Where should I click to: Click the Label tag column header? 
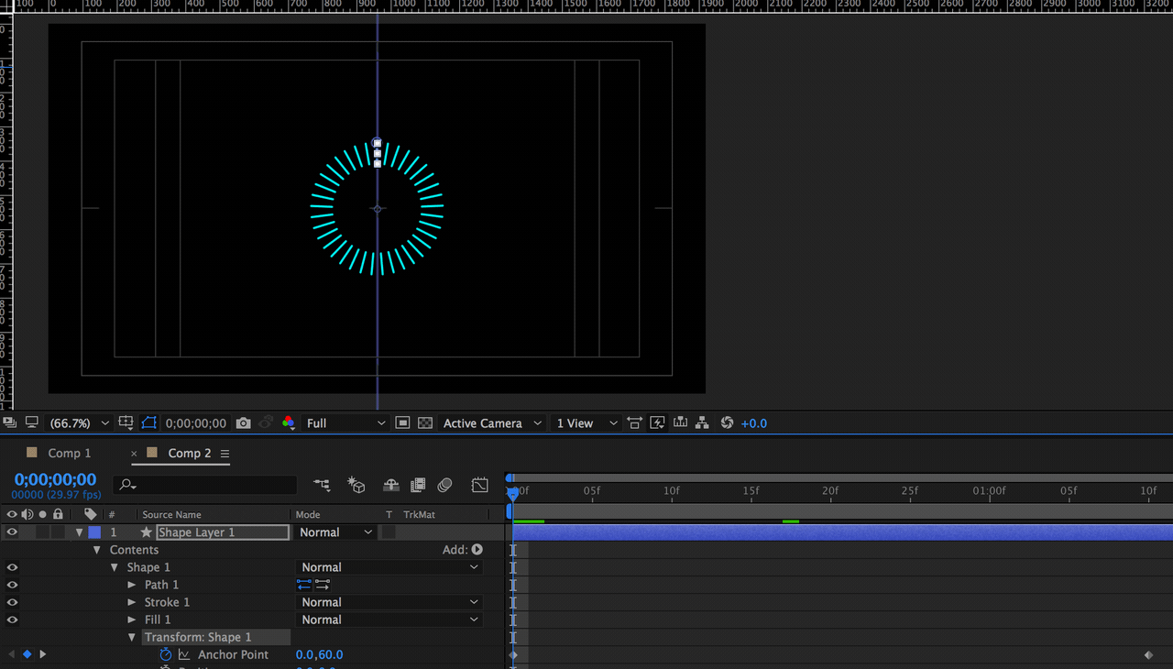(x=90, y=514)
